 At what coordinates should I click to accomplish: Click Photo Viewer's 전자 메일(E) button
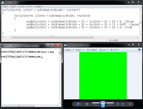(92, 50)
